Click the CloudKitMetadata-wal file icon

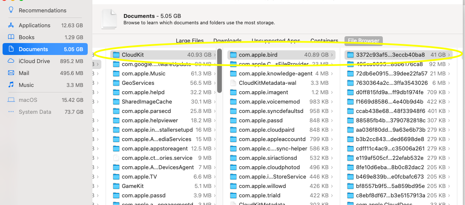[233, 83]
